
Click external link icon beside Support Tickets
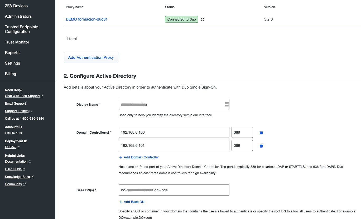[31, 111]
